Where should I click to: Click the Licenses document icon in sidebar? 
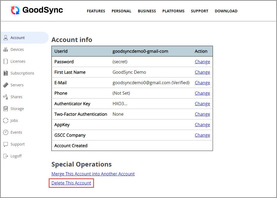(6, 61)
